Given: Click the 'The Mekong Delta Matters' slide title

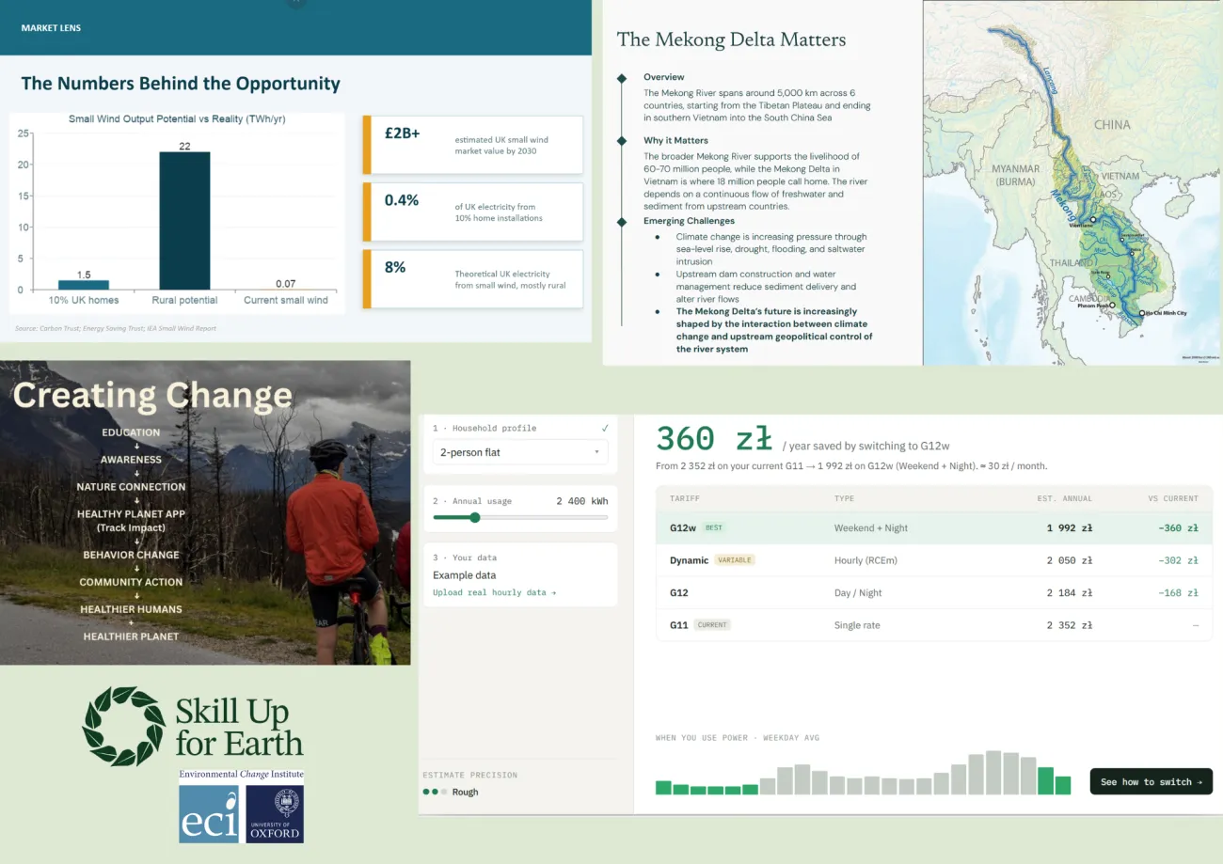Looking at the screenshot, I should (x=731, y=39).
